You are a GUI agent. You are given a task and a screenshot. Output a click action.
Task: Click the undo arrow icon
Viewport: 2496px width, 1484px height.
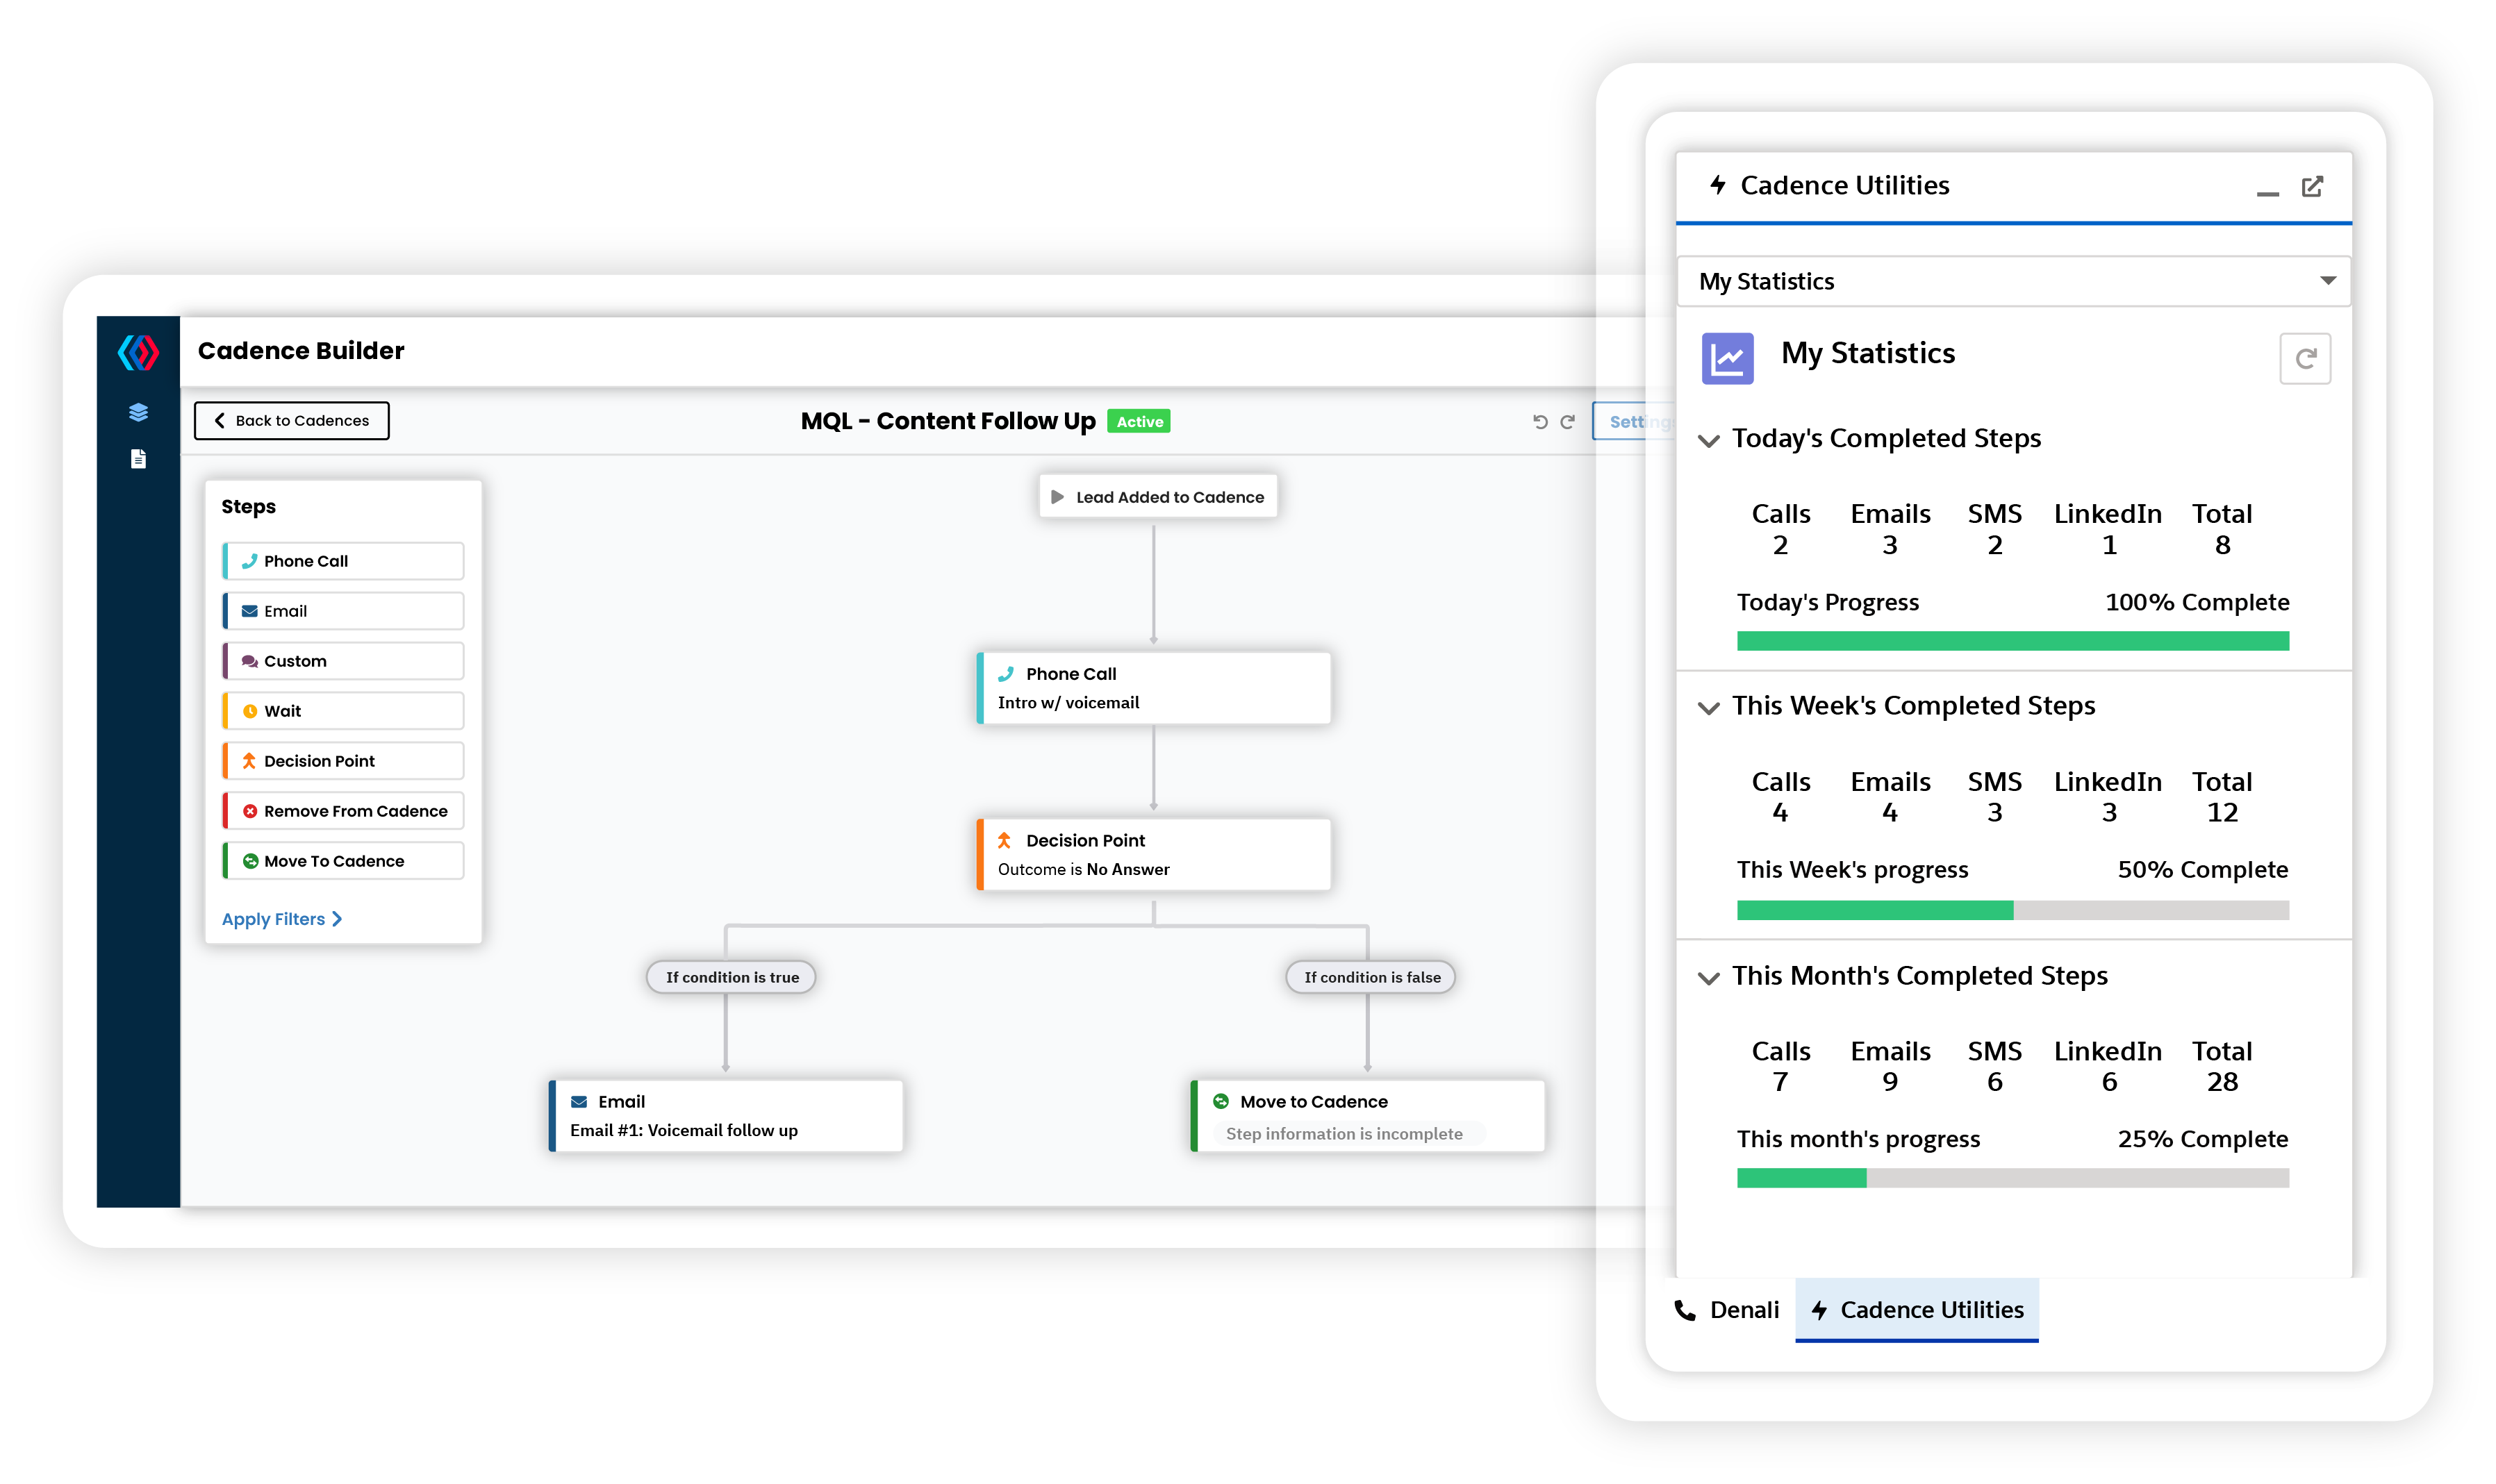click(x=1539, y=422)
